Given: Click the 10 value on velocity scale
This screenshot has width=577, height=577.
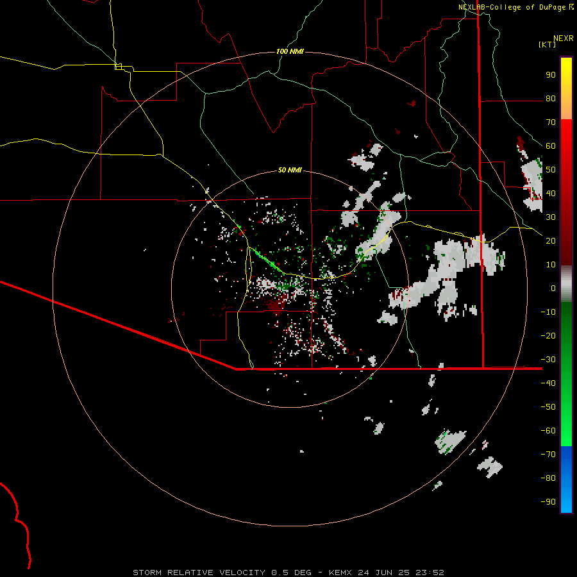Looking at the screenshot, I should click(x=551, y=265).
